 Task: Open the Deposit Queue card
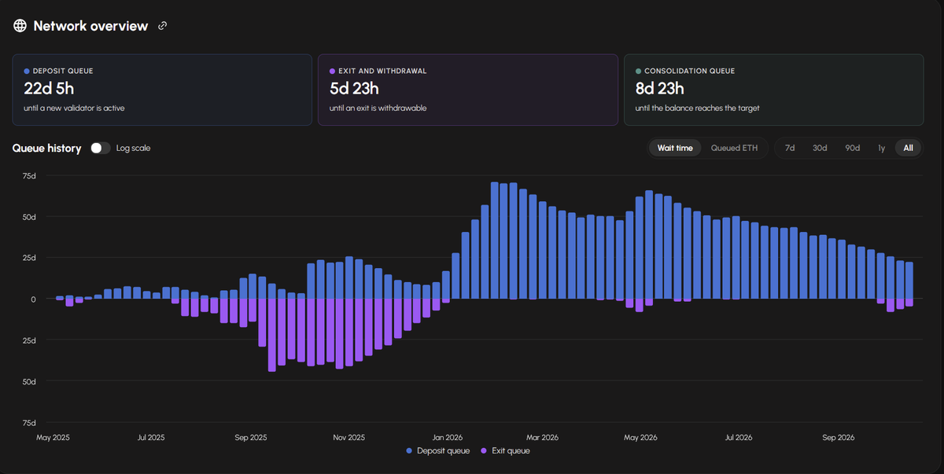pyautogui.click(x=162, y=90)
